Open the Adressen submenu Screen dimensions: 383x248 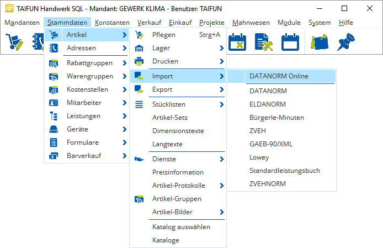click(81, 49)
